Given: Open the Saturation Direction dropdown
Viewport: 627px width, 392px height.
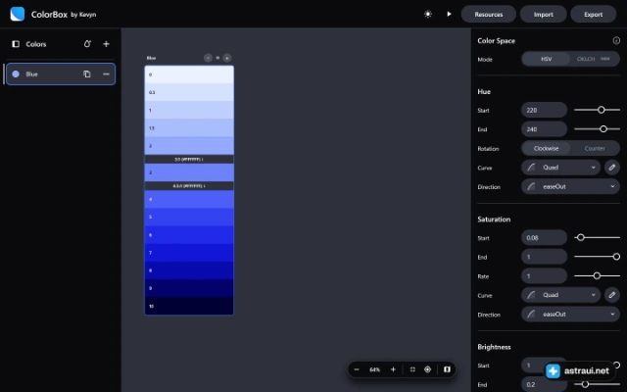Looking at the screenshot, I should point(570,315).
